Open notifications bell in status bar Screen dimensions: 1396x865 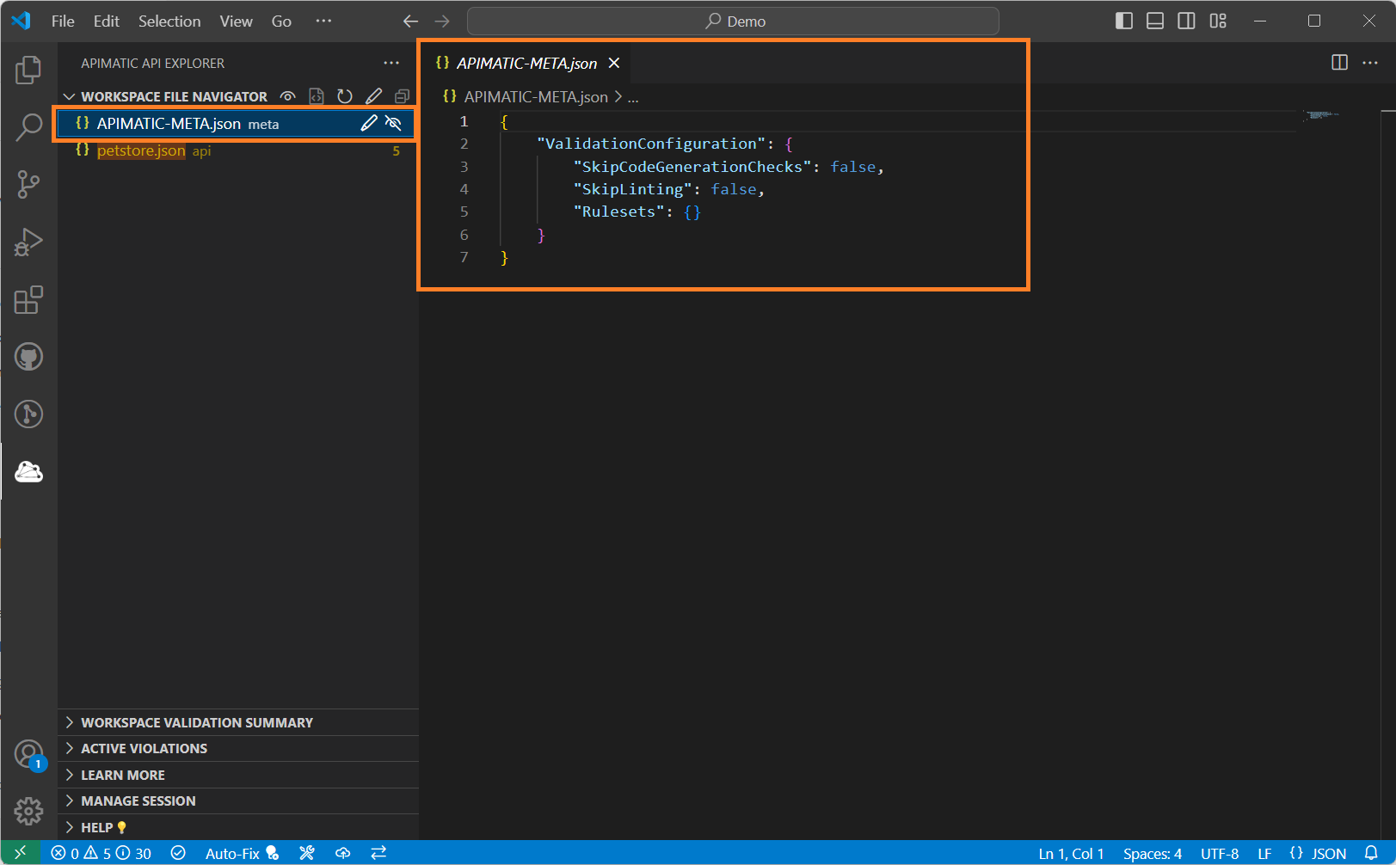(1371, 853)
